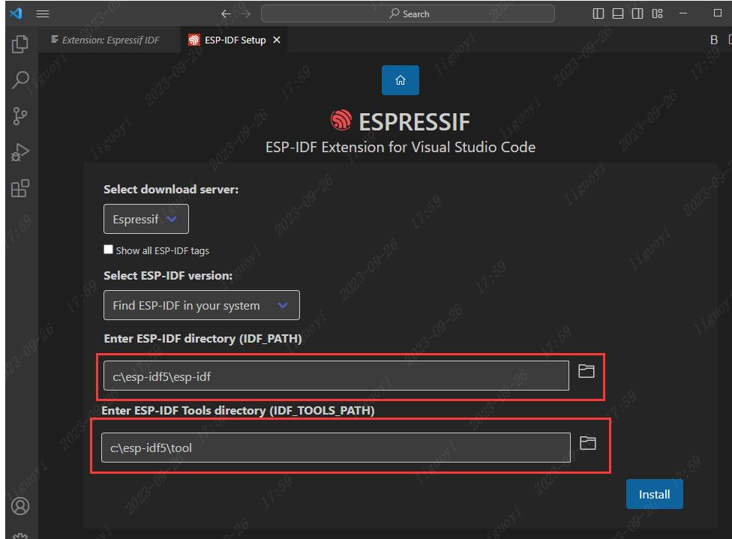Go forward with the right arrow
Viewport: 732px width, 539px height.
(x=245, y=14)
